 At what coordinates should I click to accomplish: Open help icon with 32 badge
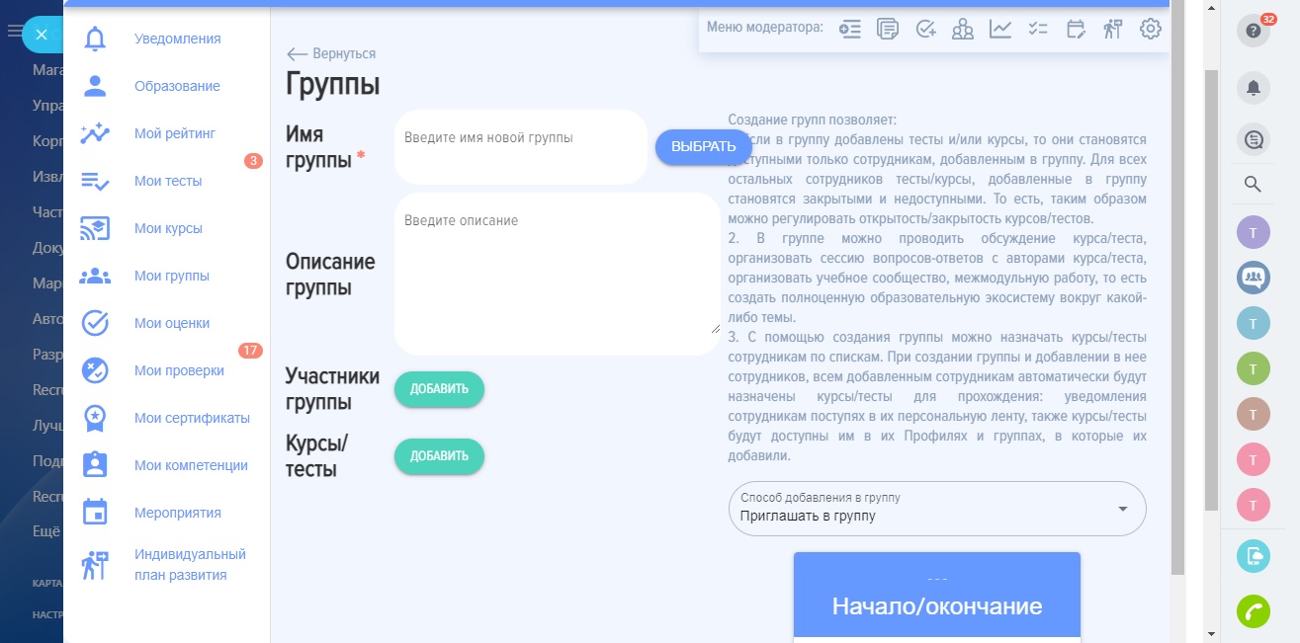click(1254, 31)
